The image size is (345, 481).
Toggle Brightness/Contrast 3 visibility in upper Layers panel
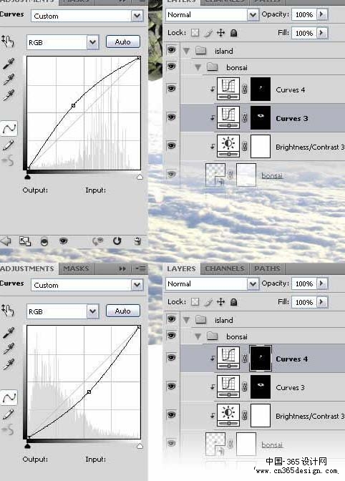(x=172, y=145)
